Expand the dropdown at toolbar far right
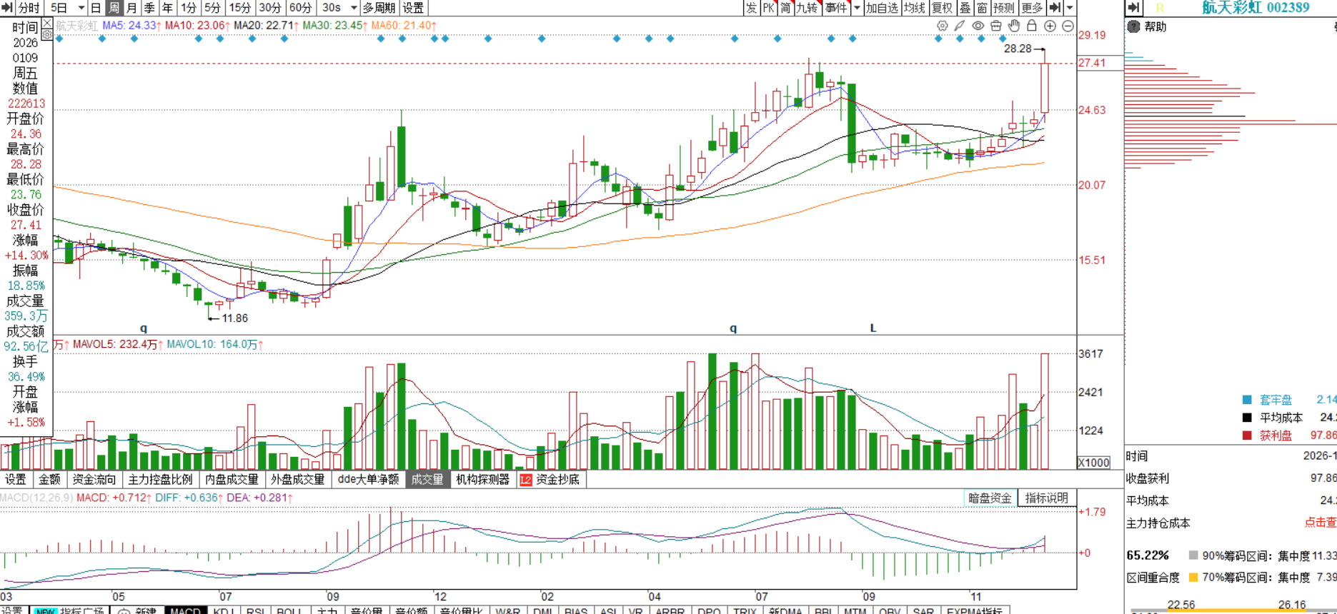The height and width of the screenshot is (614, 1337). [1070, 8]
